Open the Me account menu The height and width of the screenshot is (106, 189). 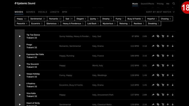coord(168,4)
